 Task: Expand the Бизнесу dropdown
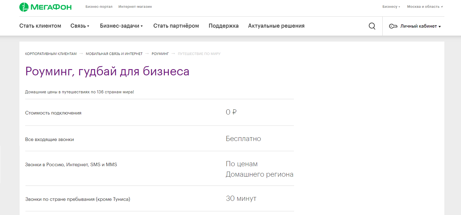click(391, 6)
